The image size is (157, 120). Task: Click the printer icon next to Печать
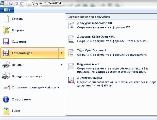(6, 65)
